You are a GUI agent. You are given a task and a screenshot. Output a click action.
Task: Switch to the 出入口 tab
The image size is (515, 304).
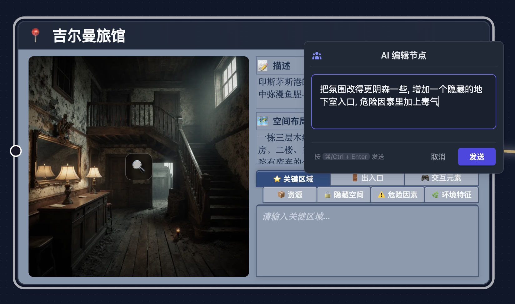tap(367, 179)
